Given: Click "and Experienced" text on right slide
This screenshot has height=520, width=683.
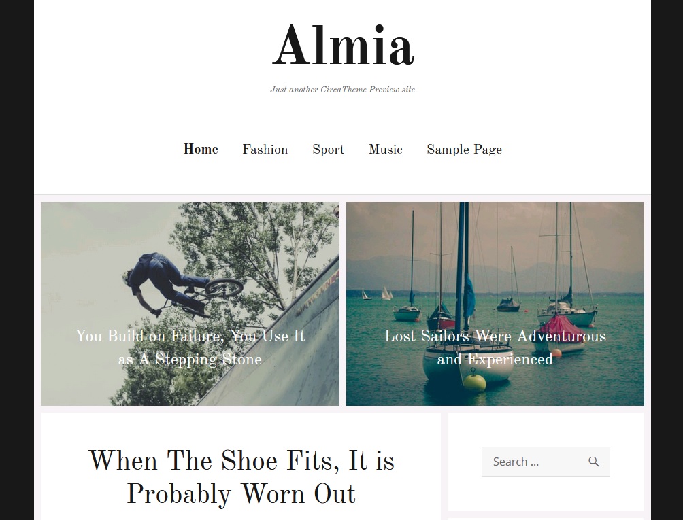Looking at the screenshot, I should point(495,359).
